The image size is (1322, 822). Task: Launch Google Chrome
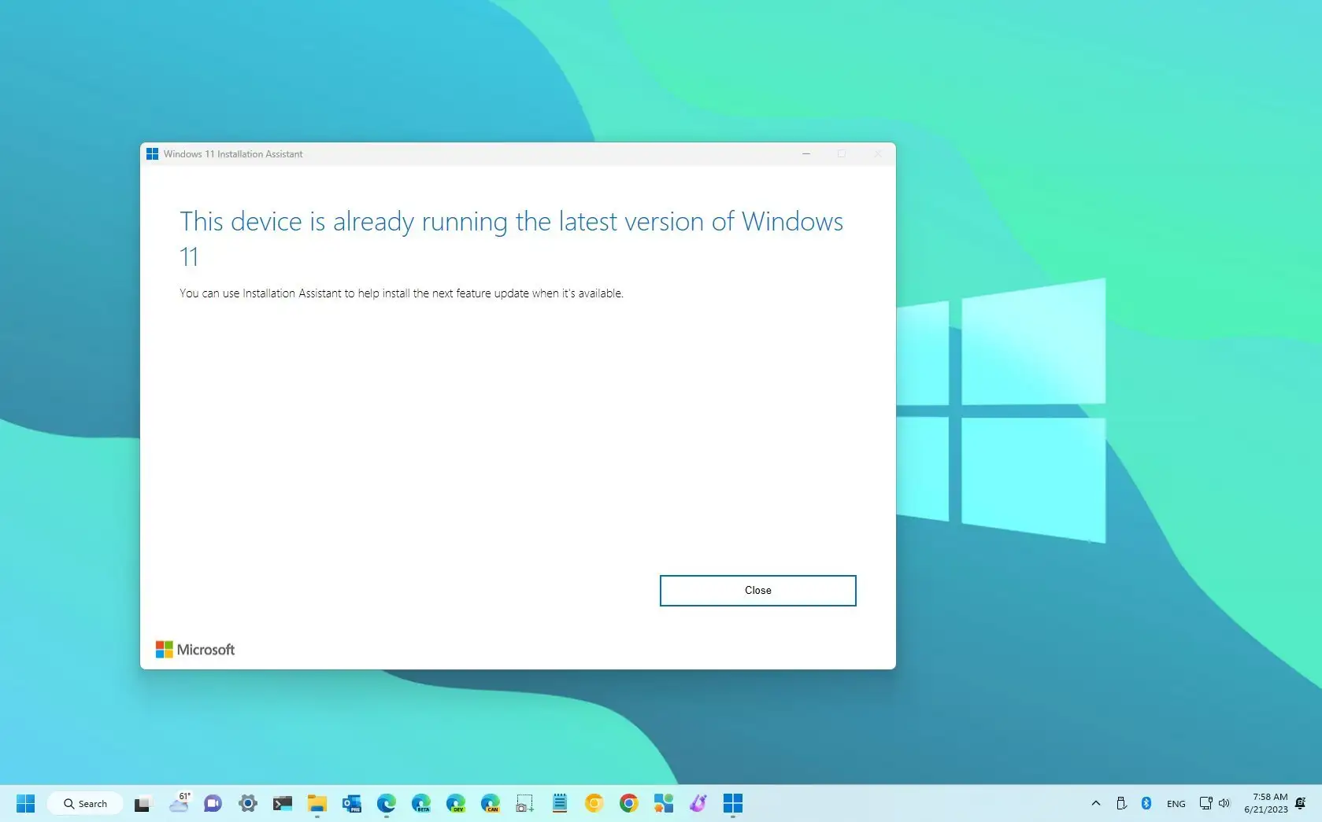pyautogui.click(x=628, y=803)
